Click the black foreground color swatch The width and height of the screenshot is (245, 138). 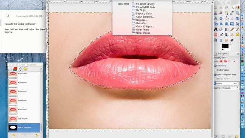[x=225, y=46]
